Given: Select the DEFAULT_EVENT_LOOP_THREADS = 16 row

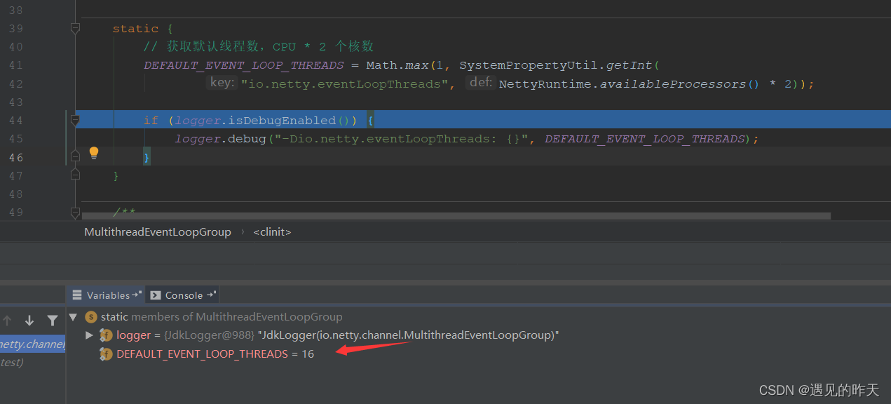Looking at the screenshot, I should click(479, 353).
